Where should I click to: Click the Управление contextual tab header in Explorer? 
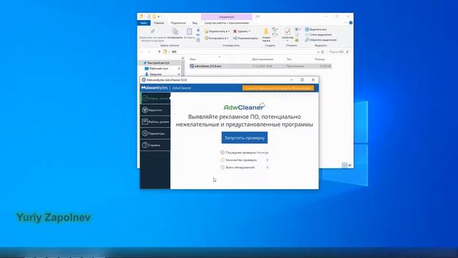click(227, 17)
